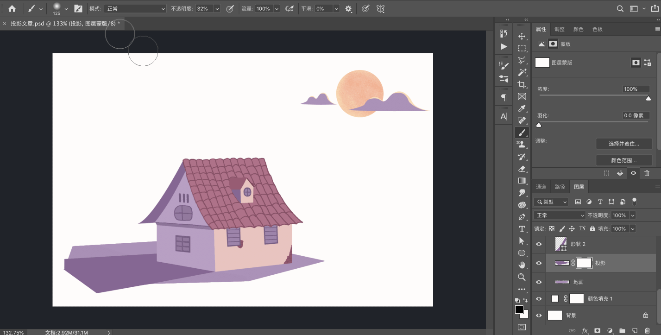
Task: Activate the Gradient tool
Action: coord(522,181)
